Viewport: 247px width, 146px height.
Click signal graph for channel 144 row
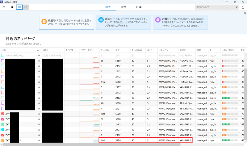pos(90,140)
